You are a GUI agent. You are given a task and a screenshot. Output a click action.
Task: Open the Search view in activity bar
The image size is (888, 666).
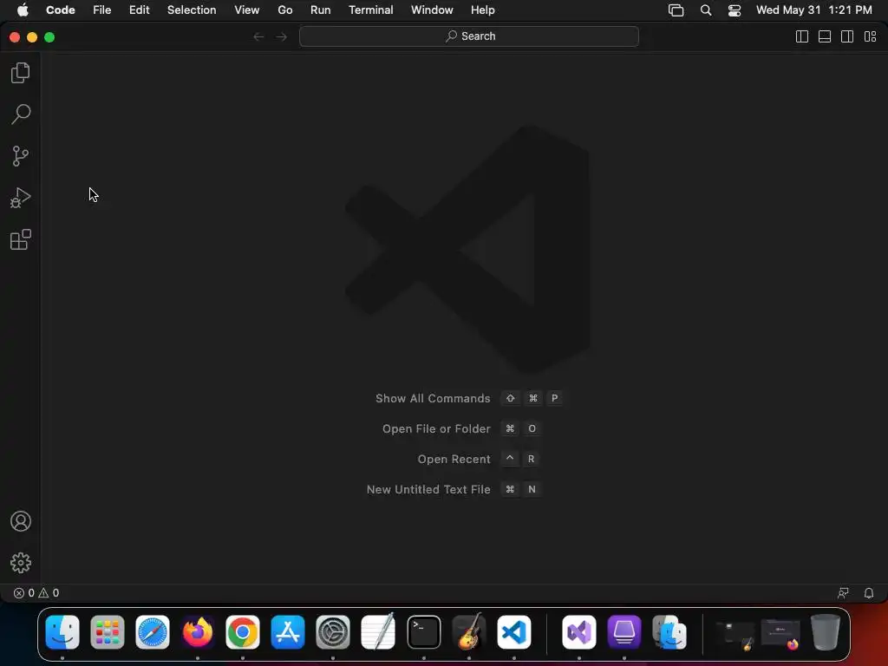(21, 114)
